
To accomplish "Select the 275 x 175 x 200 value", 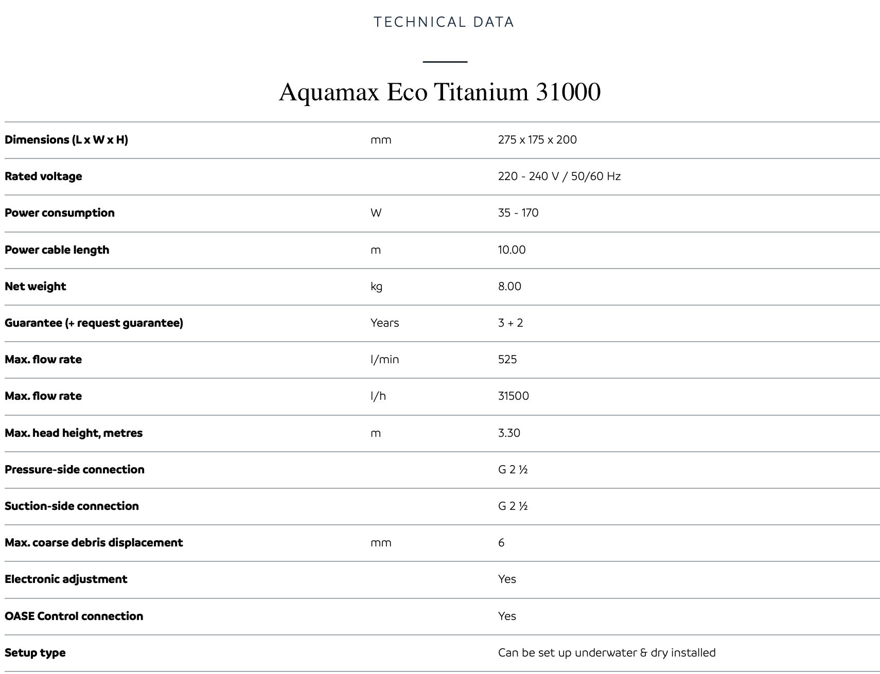I will pos(537,139).
